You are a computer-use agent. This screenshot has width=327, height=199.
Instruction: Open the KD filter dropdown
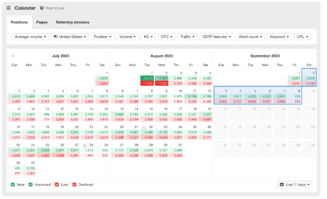pyautogui.click(x=148, y=37)
